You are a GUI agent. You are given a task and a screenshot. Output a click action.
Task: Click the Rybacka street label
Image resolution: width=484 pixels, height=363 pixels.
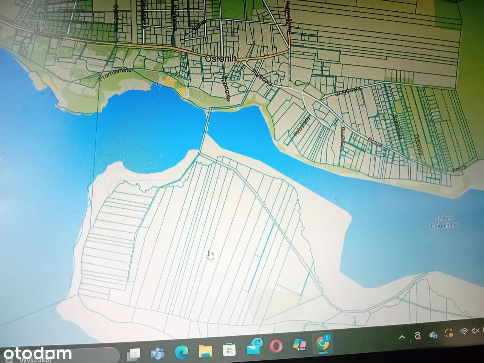pos(301,127)
